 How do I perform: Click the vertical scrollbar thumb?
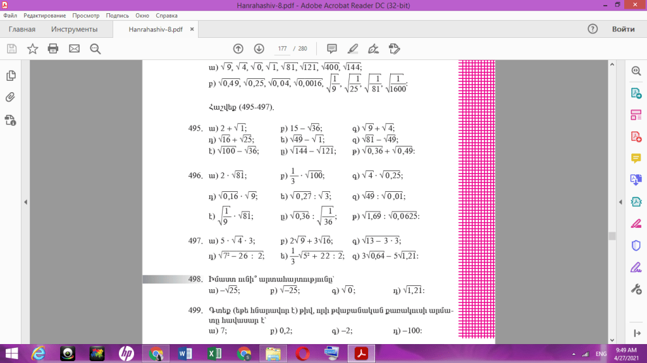[612, 236]
